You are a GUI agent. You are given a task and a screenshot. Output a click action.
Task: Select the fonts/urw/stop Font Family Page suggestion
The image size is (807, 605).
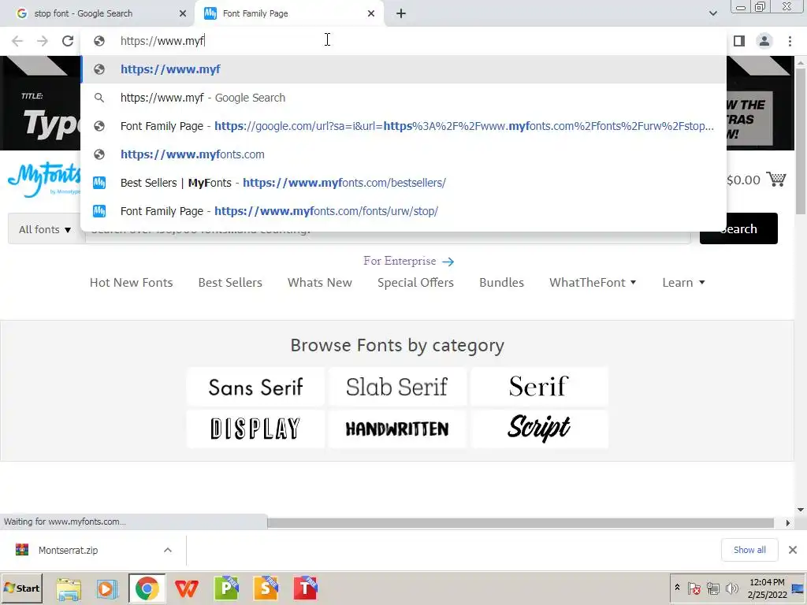coord(403,211)
